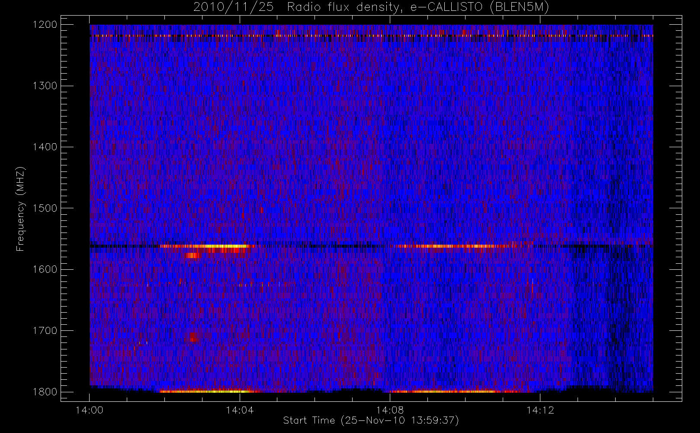Click the 1700 frequency tick label

click(x=45, y=331)
